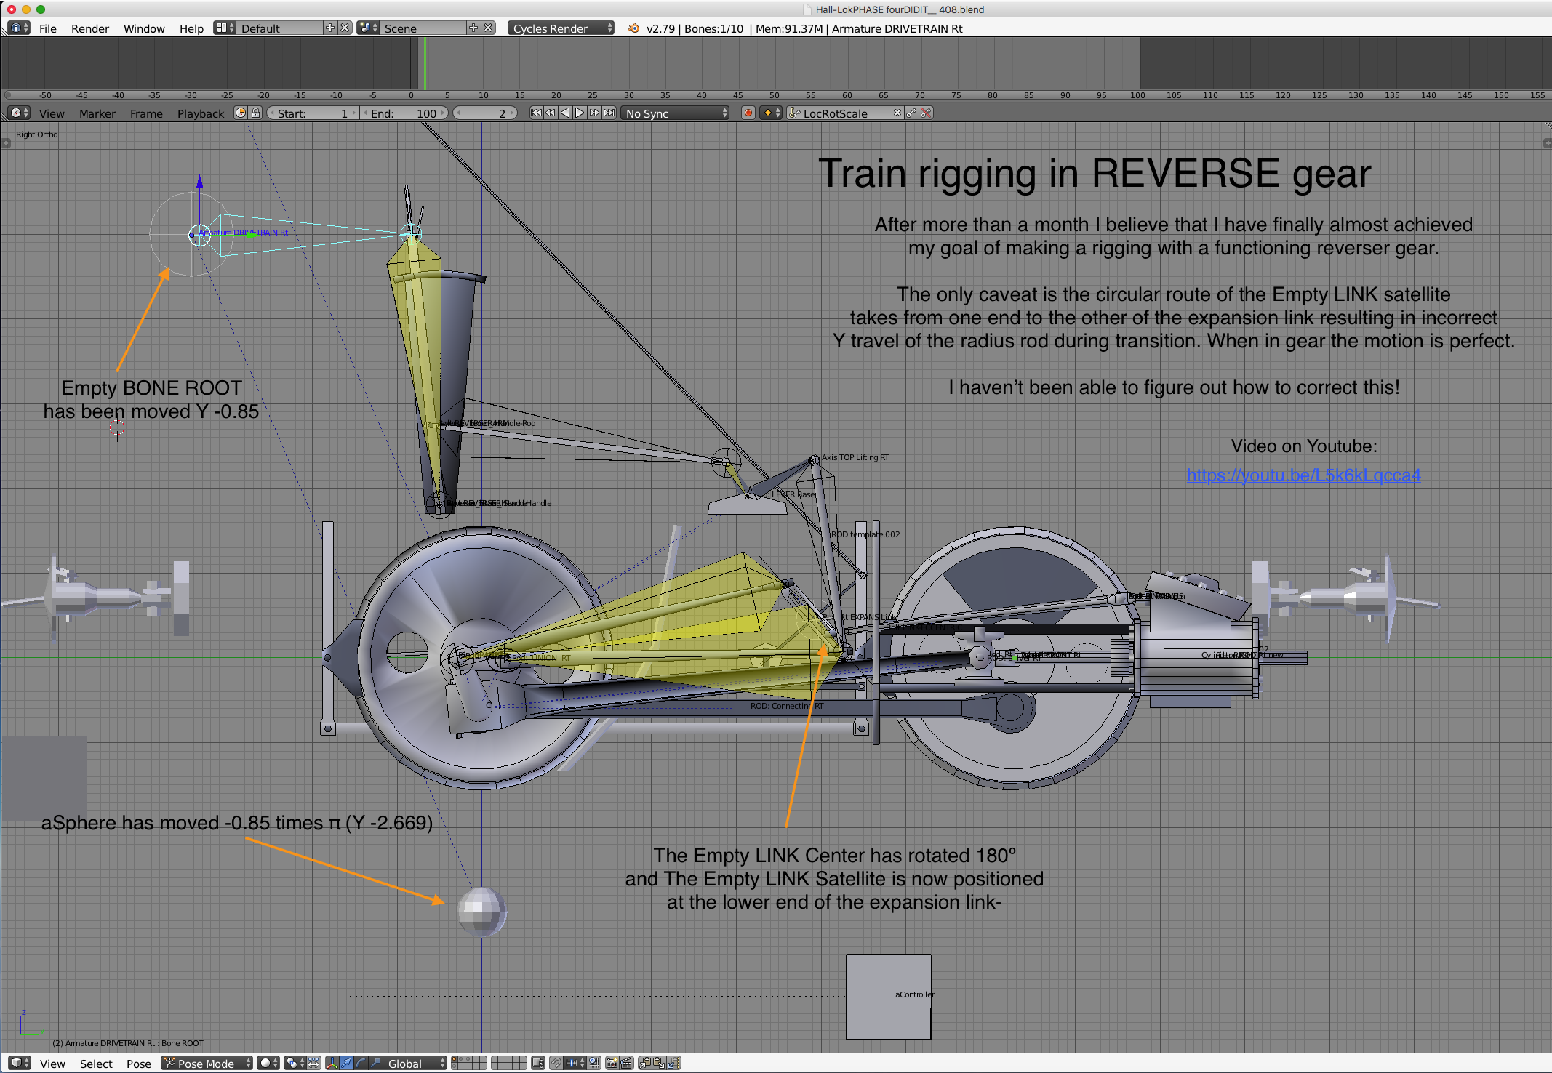Open the timeline View menu
This screenshot has width=1552, height=1073.
click(x=52, y=113)
